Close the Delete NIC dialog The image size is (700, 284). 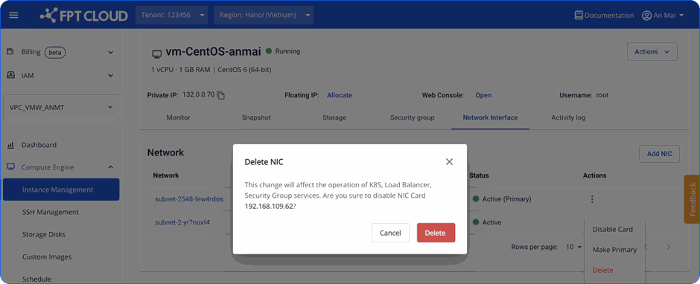[x=449, y=162]
